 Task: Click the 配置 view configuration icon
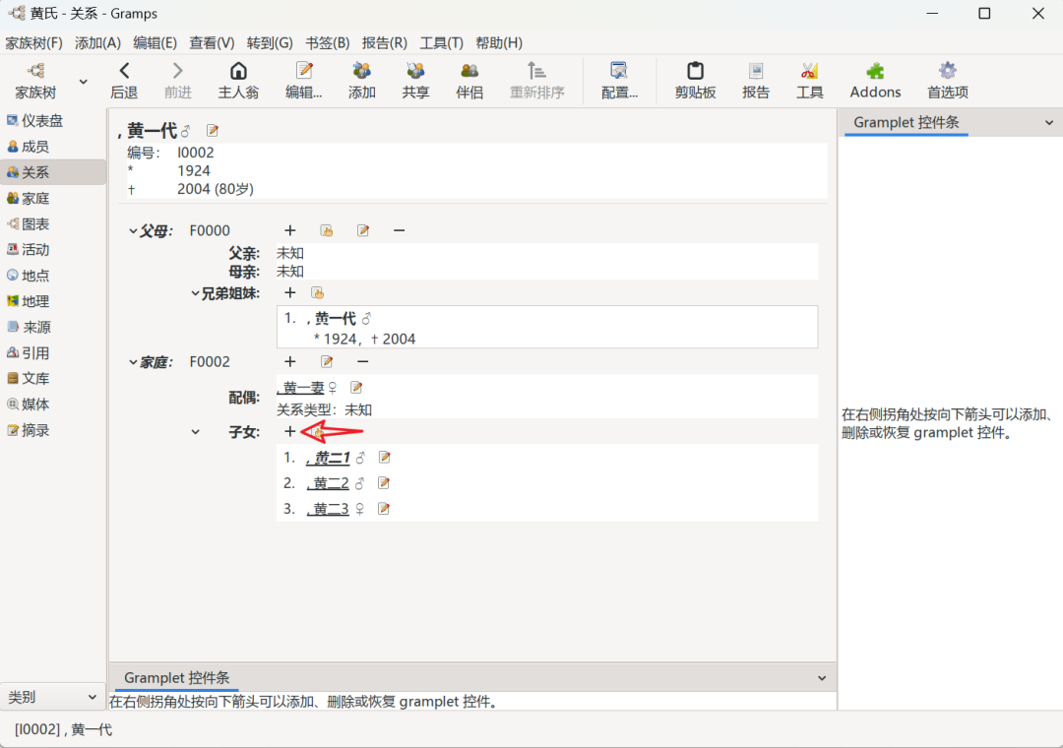(619, 71)
